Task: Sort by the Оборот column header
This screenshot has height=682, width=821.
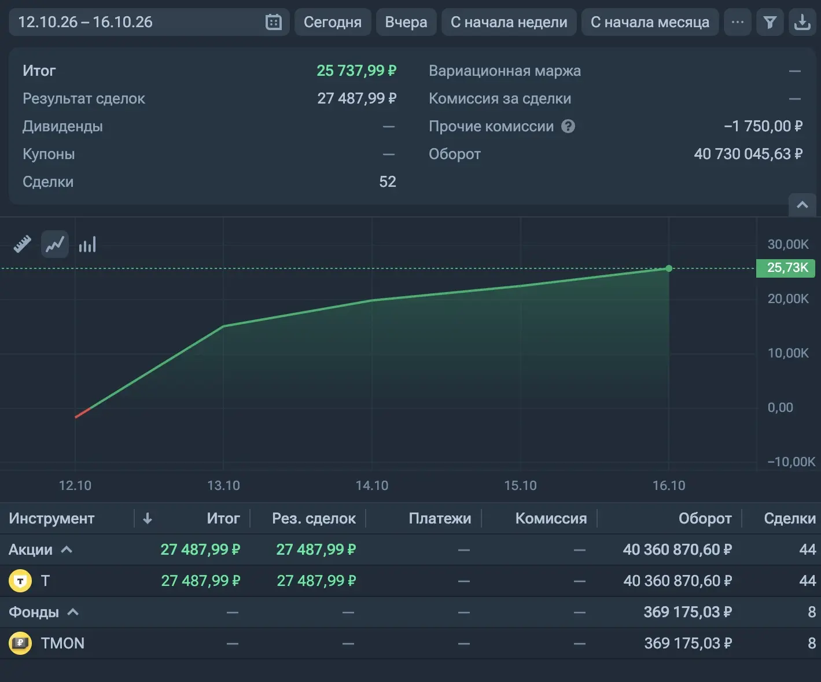Action: 705,518
